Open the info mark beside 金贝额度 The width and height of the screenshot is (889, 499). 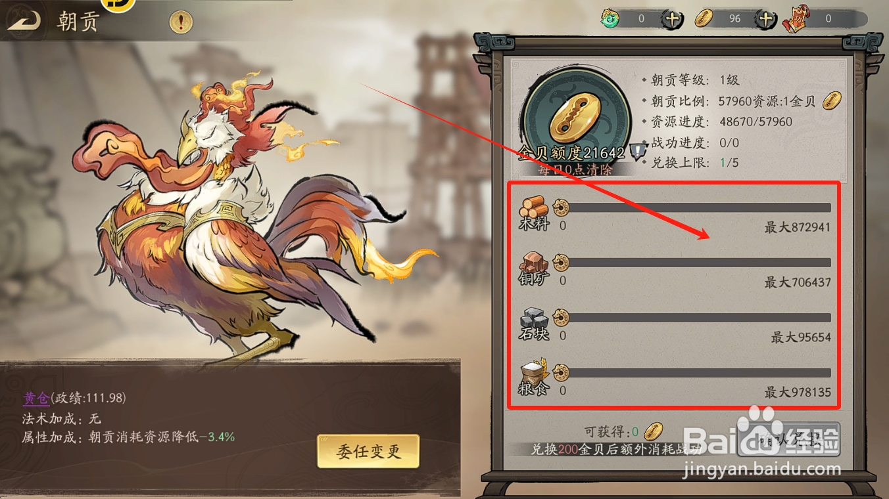[638, 152]
